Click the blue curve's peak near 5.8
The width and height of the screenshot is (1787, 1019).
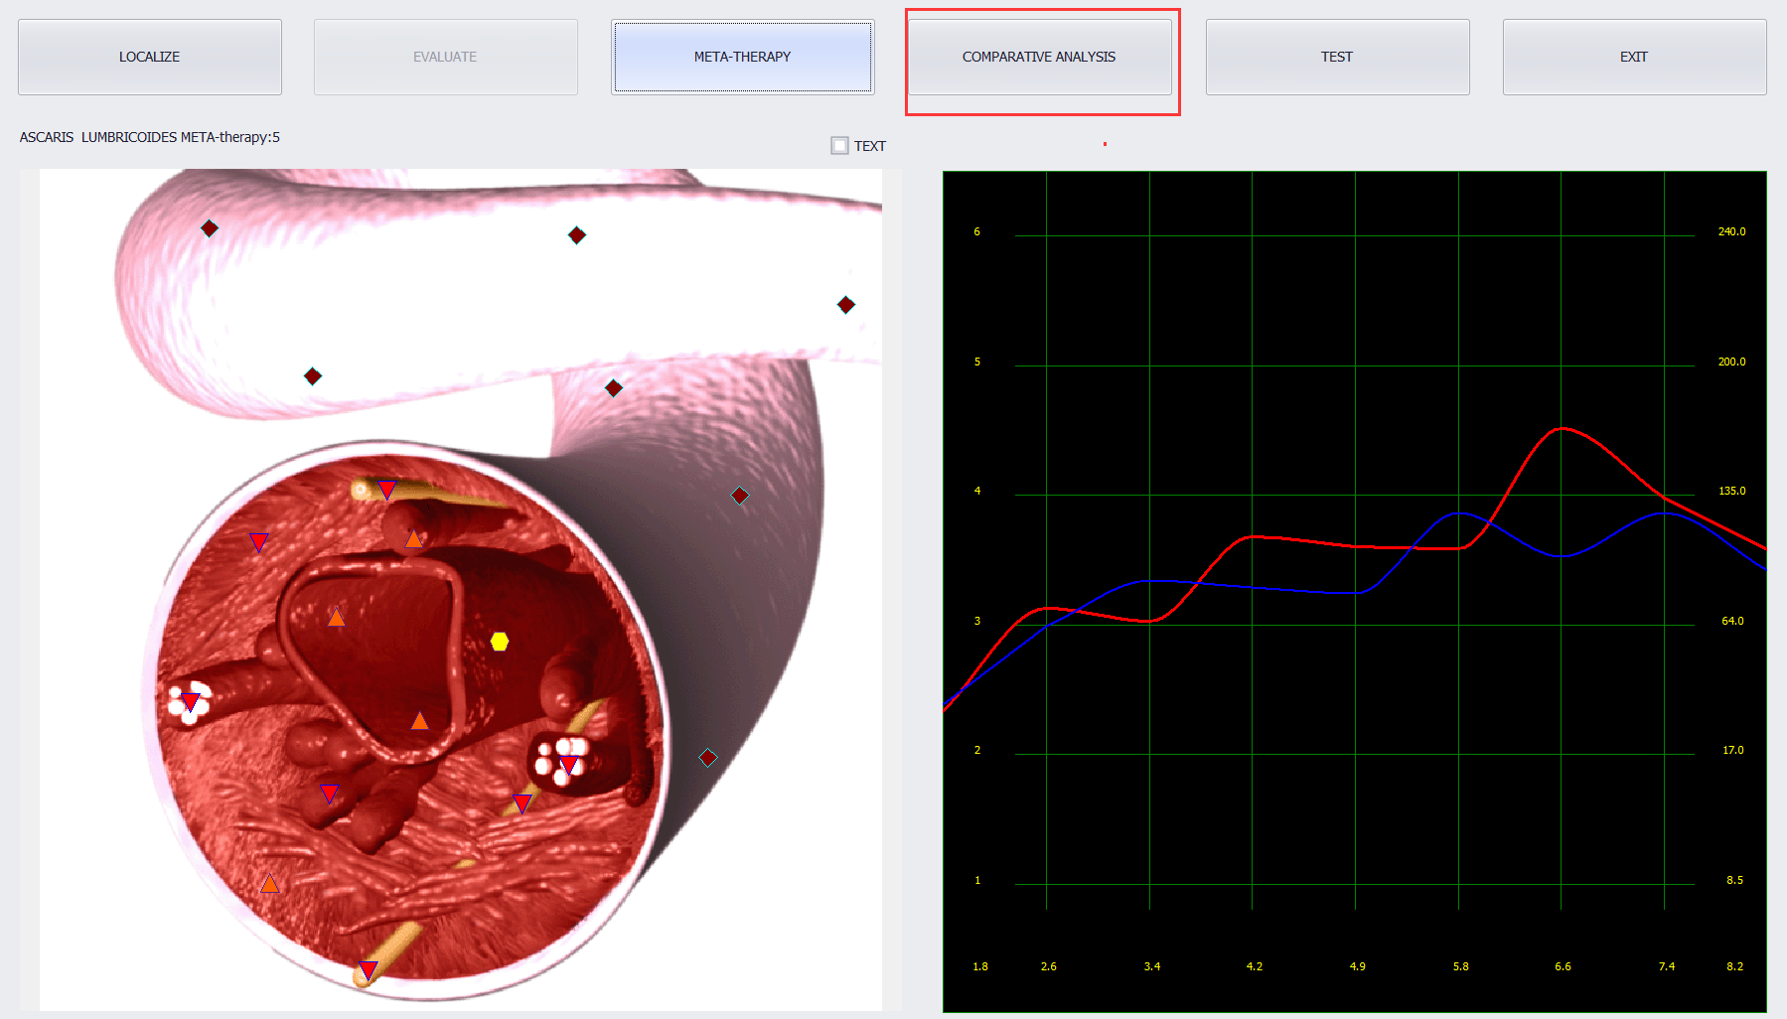(1459, 512)
